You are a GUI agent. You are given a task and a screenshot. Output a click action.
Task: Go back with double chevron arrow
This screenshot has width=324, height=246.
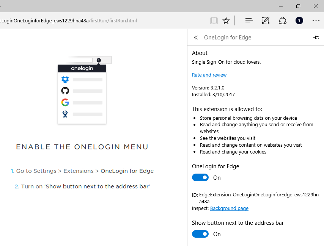pyautogui.click(x=196, y=38)
